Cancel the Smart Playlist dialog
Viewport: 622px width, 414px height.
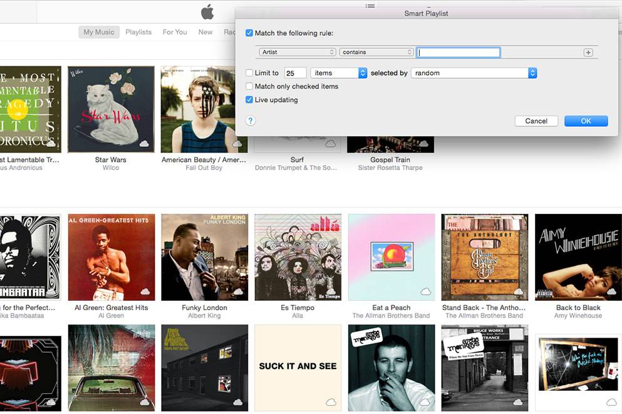[x=536, y=121]
